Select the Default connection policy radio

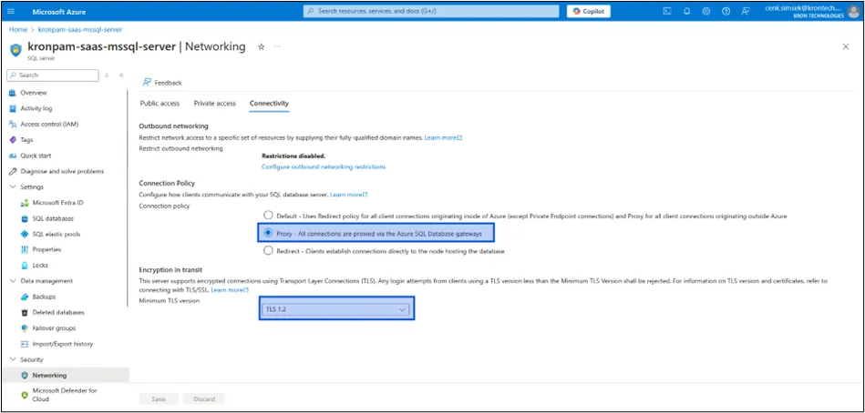point(268,216)
